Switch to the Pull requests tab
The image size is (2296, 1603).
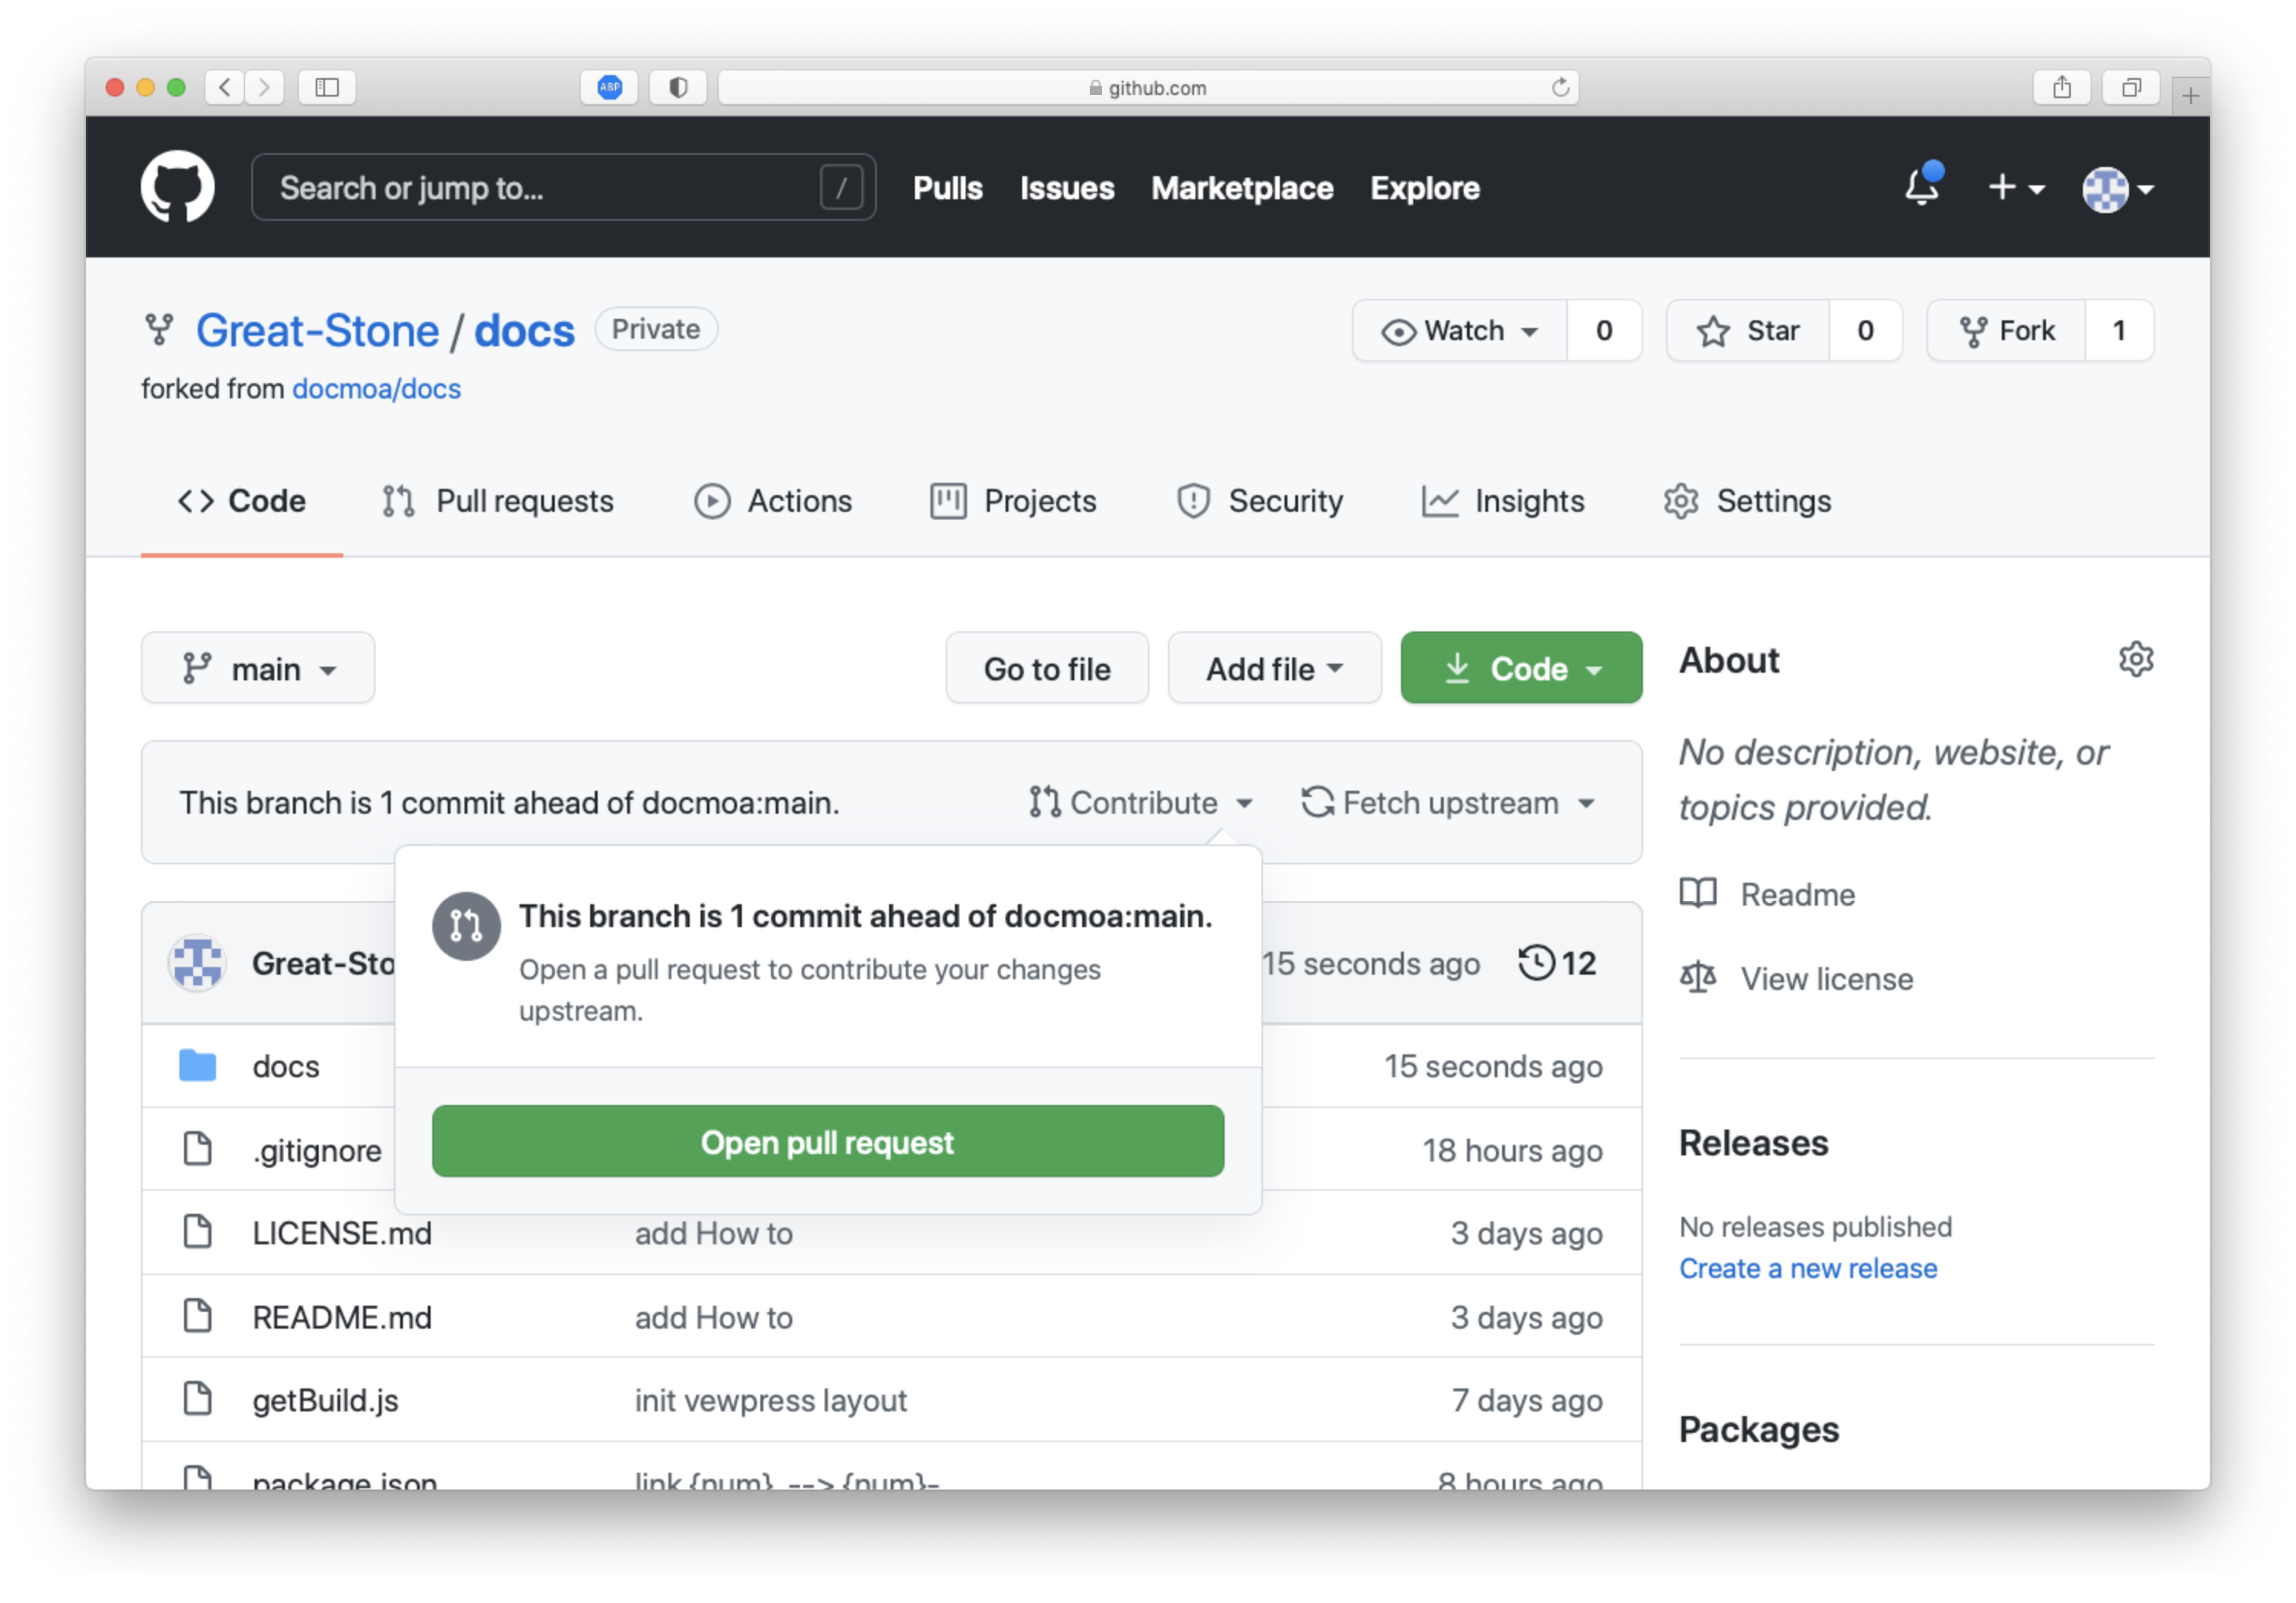(x=498, y=501)
